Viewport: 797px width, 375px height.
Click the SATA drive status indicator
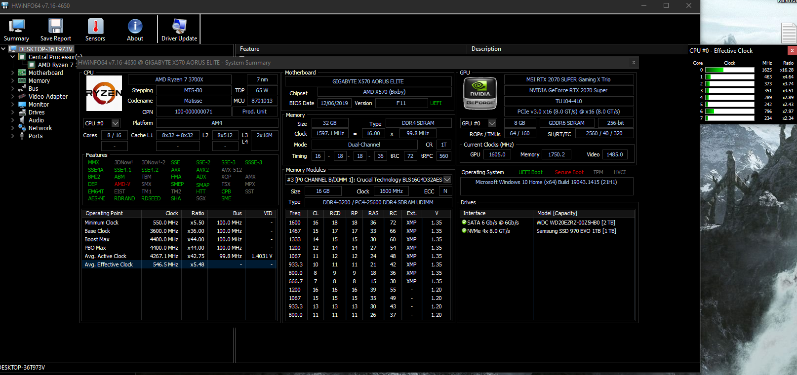point(464,222)
